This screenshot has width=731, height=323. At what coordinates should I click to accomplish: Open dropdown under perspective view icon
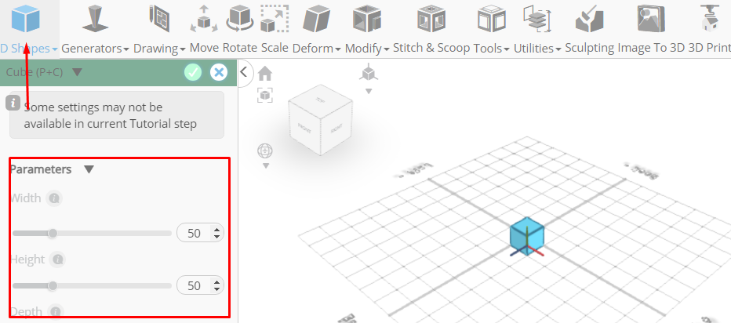pos(369,91)
